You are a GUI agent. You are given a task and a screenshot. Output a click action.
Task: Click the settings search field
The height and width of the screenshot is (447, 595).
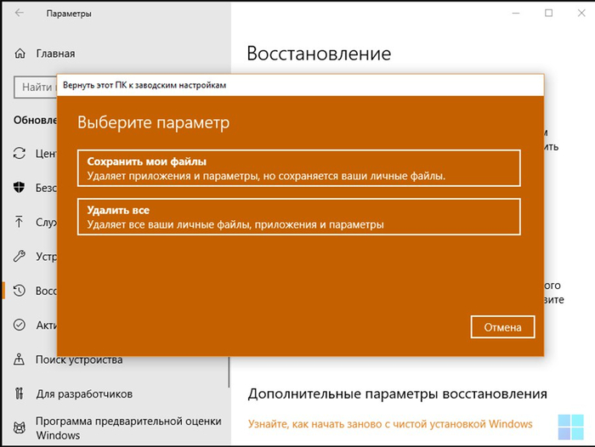click(36, 87)
